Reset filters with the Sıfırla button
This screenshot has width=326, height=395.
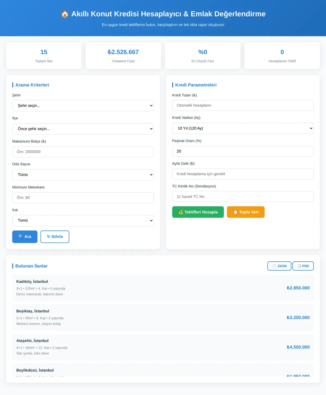coord(55,237)
